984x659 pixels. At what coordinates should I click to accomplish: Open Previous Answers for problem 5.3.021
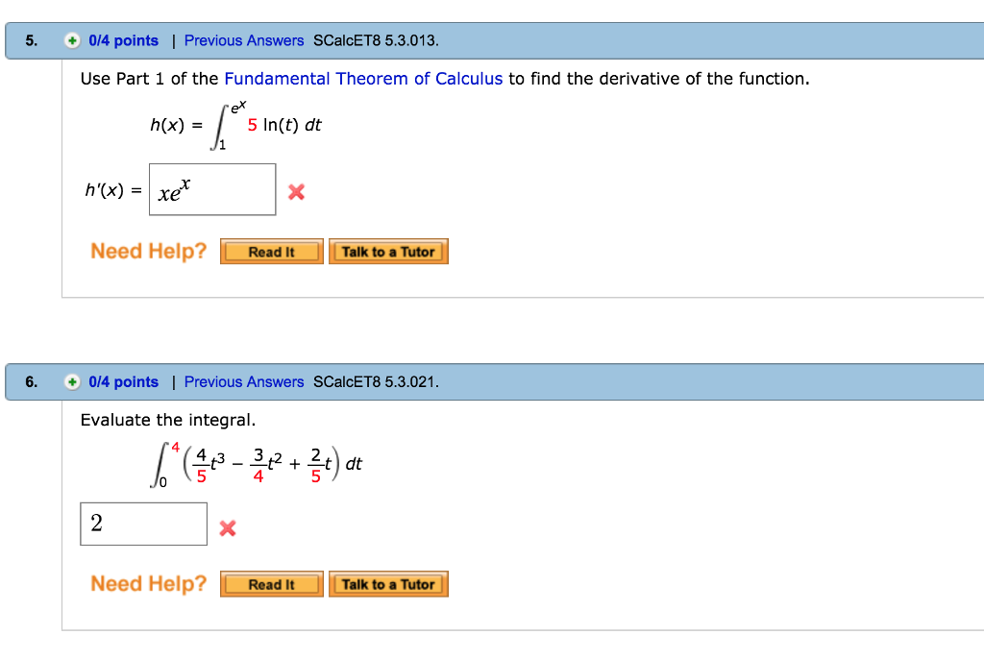[243, 382]
